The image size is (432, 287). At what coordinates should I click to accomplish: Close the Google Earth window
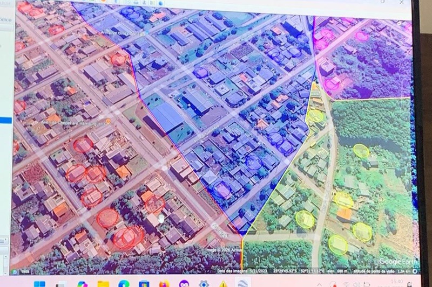[x=401, y=2]
